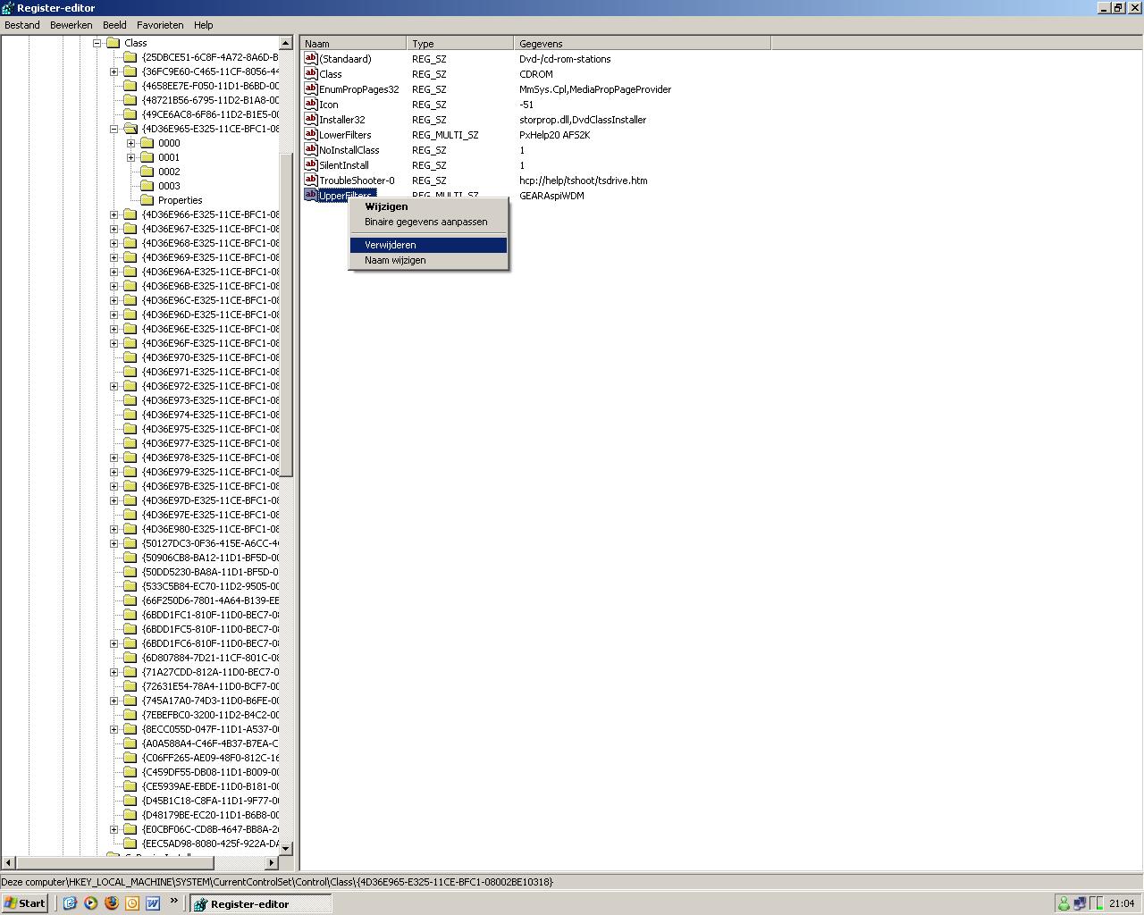The height and width of the screenshot is (915, 1144).
Task: Click the string icon of the TroubleShooter-0 value
Action: pos(311,180)
